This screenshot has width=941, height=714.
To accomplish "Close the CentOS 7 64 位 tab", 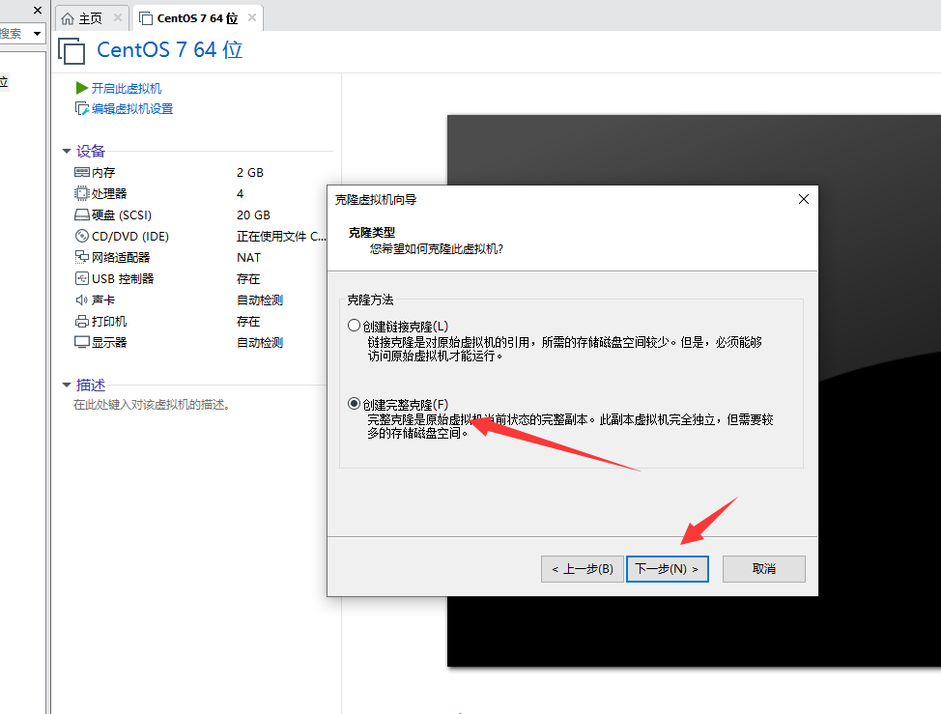I will [252, 17].
